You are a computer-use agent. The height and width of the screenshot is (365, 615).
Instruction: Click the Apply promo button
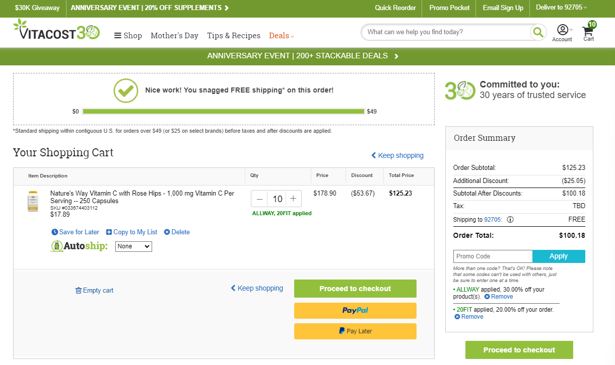(559, 256)
